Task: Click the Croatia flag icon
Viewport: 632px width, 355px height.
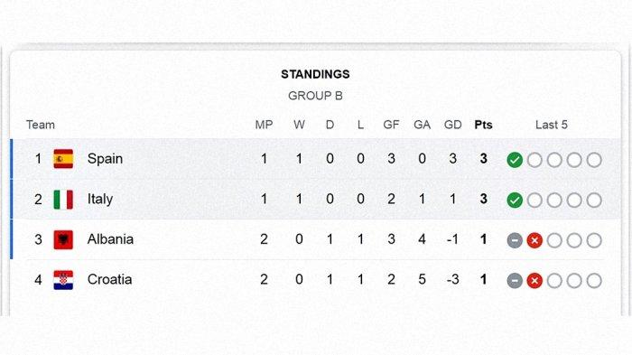Action: (x=63, y=280)
